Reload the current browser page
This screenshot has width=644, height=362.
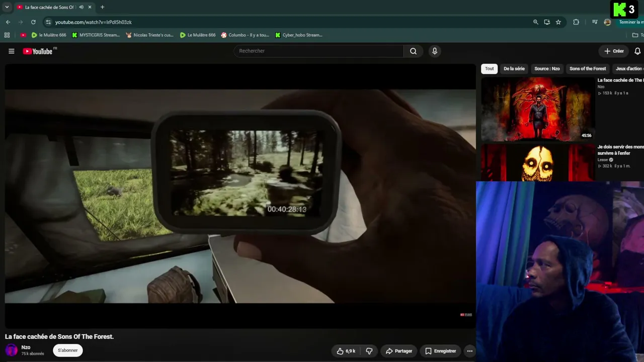click(x=33, y=22)
